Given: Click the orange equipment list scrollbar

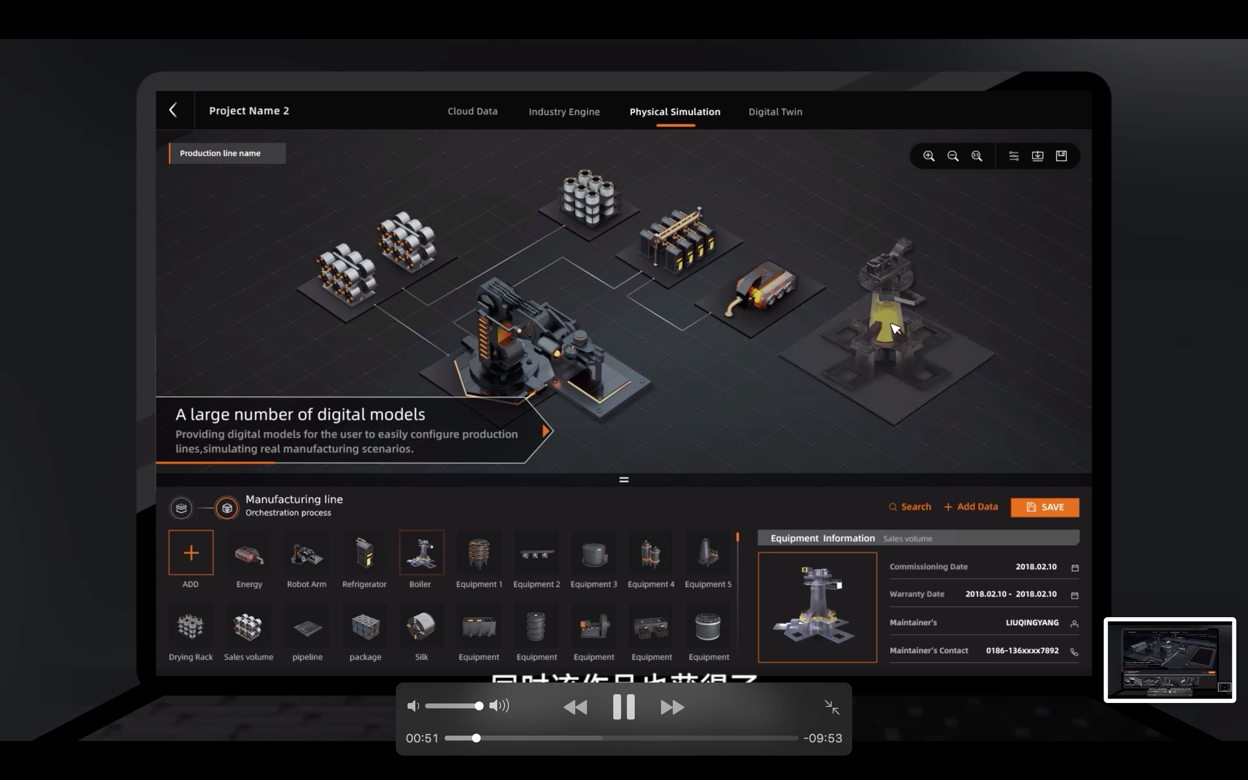Looking at the screenshot, I should click(738, 537).
